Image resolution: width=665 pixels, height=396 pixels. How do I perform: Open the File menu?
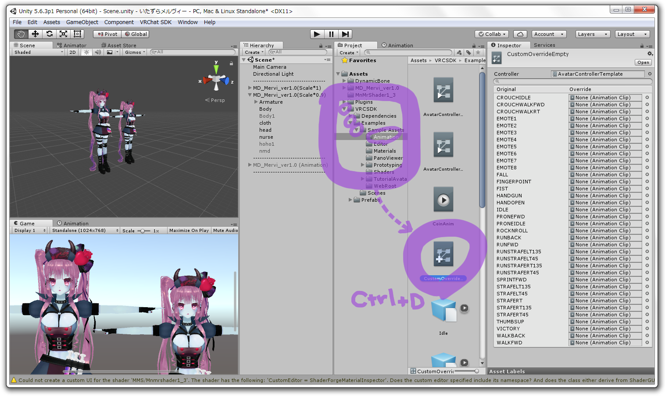17,22
